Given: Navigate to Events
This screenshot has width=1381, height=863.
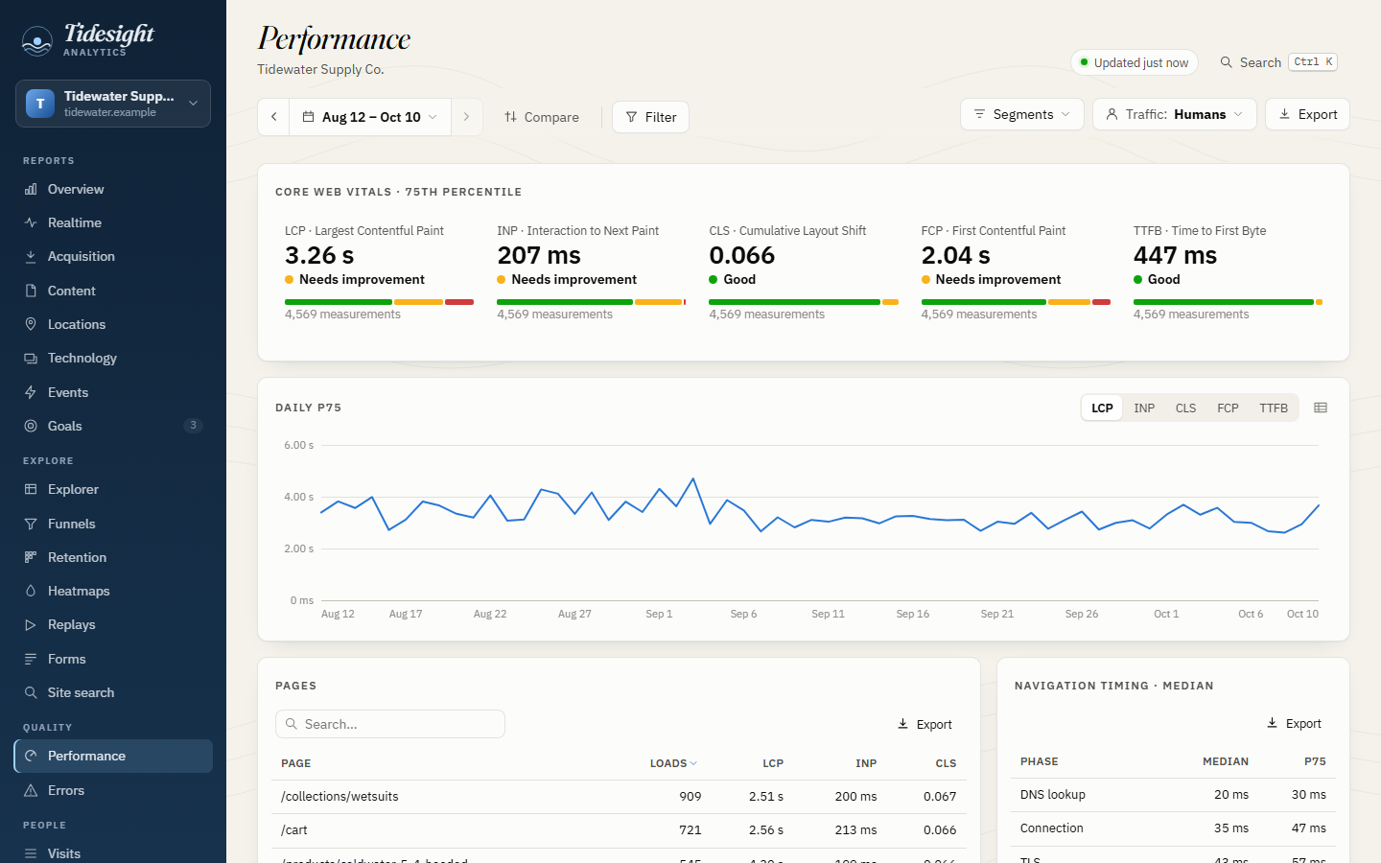Looking at the screenshot, I should click(x=113, y=392).
